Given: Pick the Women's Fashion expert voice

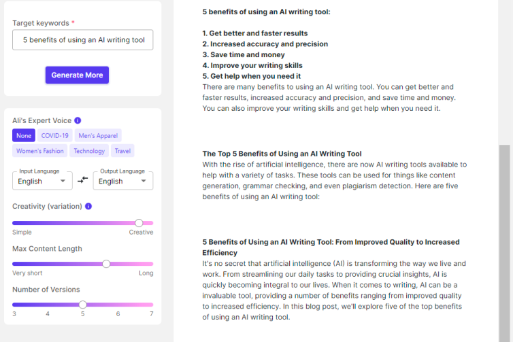Looking at the screenshot, I should [39, 151].
